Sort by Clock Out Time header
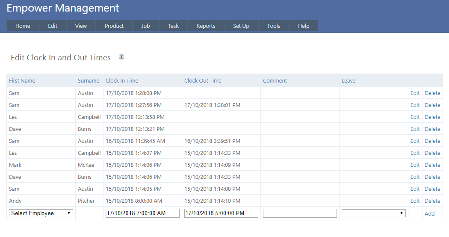Viewport: 449px width, 237px height. pyautogui.click(x=203, y=80)
